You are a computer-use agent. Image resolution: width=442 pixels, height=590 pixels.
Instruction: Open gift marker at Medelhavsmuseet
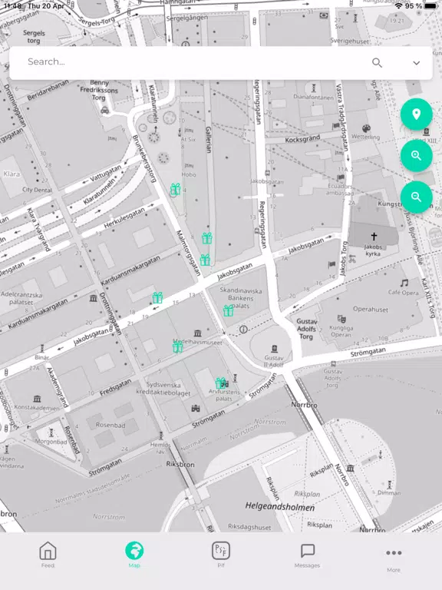(177, 346)
